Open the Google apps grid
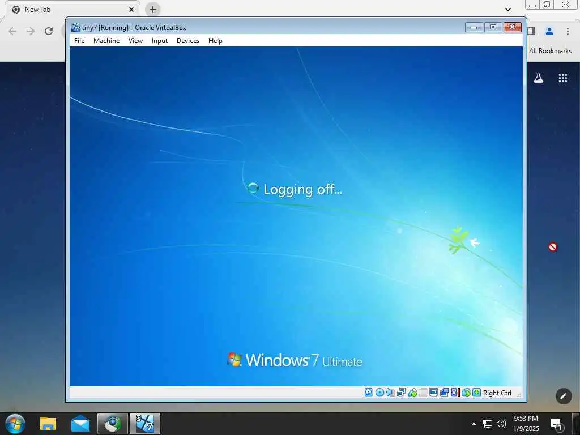Viewport: 580px width, 435px height. coord(562,78)
